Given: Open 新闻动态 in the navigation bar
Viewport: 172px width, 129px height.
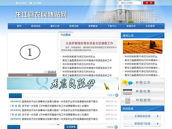Looking at the screenshot, I should click(36, 26).
